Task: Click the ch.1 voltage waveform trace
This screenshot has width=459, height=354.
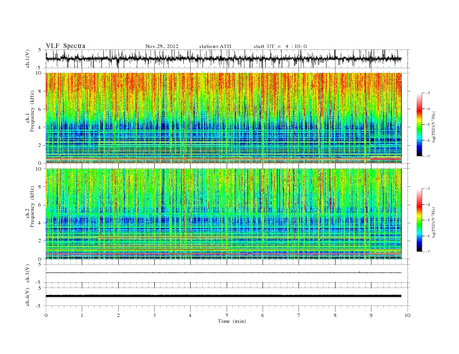Action: [x=223, y=58]
